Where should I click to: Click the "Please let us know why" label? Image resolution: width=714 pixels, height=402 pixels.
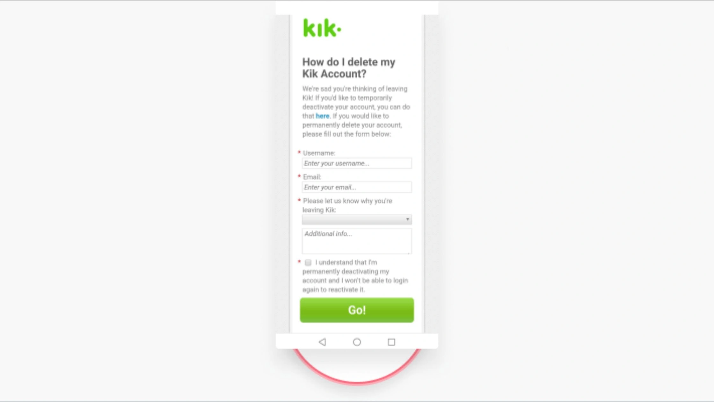coord(347,205)
